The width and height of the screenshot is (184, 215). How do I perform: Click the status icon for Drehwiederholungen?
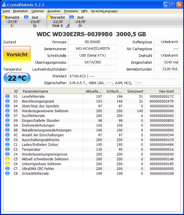click(7, 125)
